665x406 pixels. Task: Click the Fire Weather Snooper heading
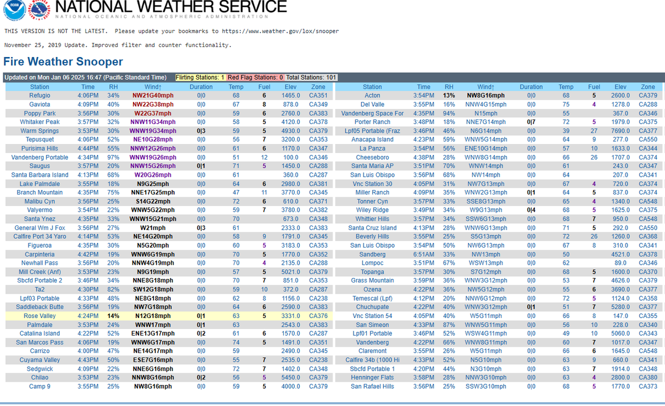point(63,61)
